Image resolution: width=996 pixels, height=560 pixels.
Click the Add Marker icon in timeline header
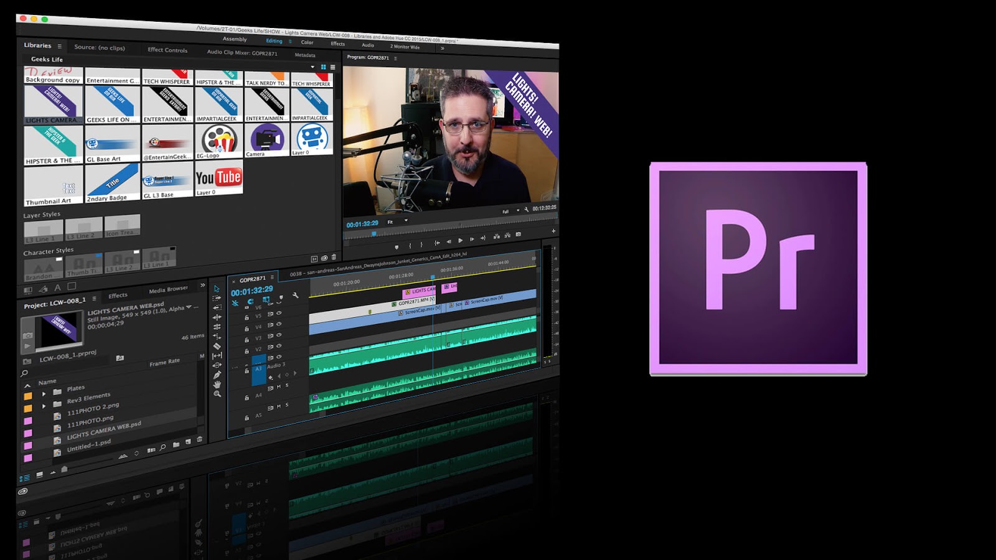(x=281, y=297)
